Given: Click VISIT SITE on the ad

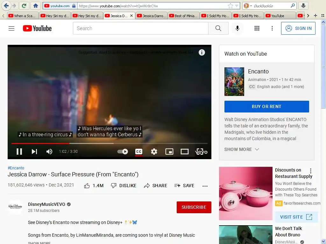Looking at the screenshot, I should (x=296, y=217).
